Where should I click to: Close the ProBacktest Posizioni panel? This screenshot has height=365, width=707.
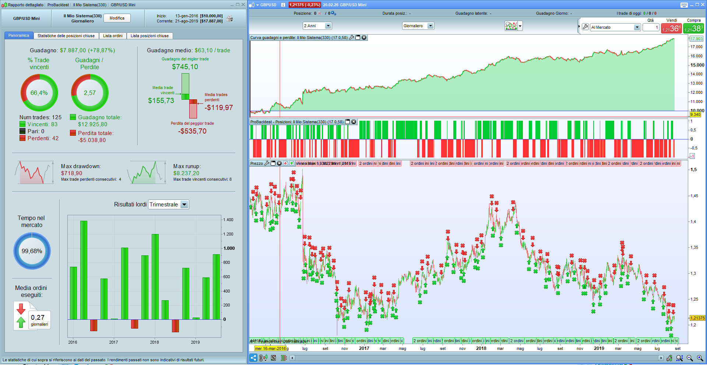click(x=353, y=122)
